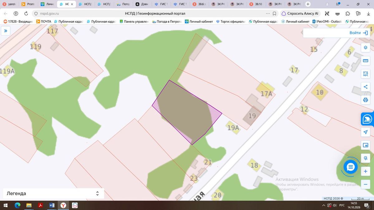Print the map with the printer icon
Image resolution: width=374 pixels, height=210 pixels.
pos(366,100)
